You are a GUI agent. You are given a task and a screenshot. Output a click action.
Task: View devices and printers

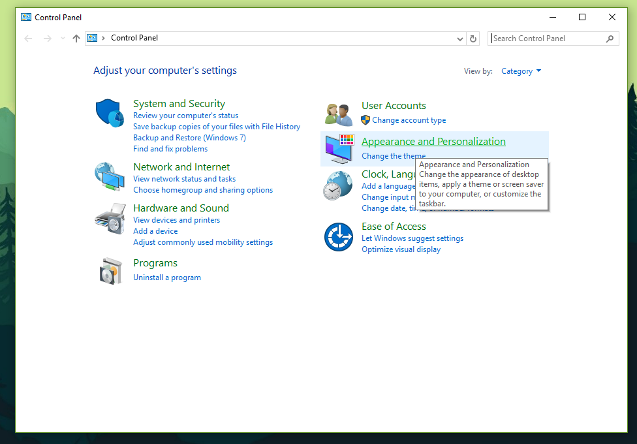[x=177, y=220]
